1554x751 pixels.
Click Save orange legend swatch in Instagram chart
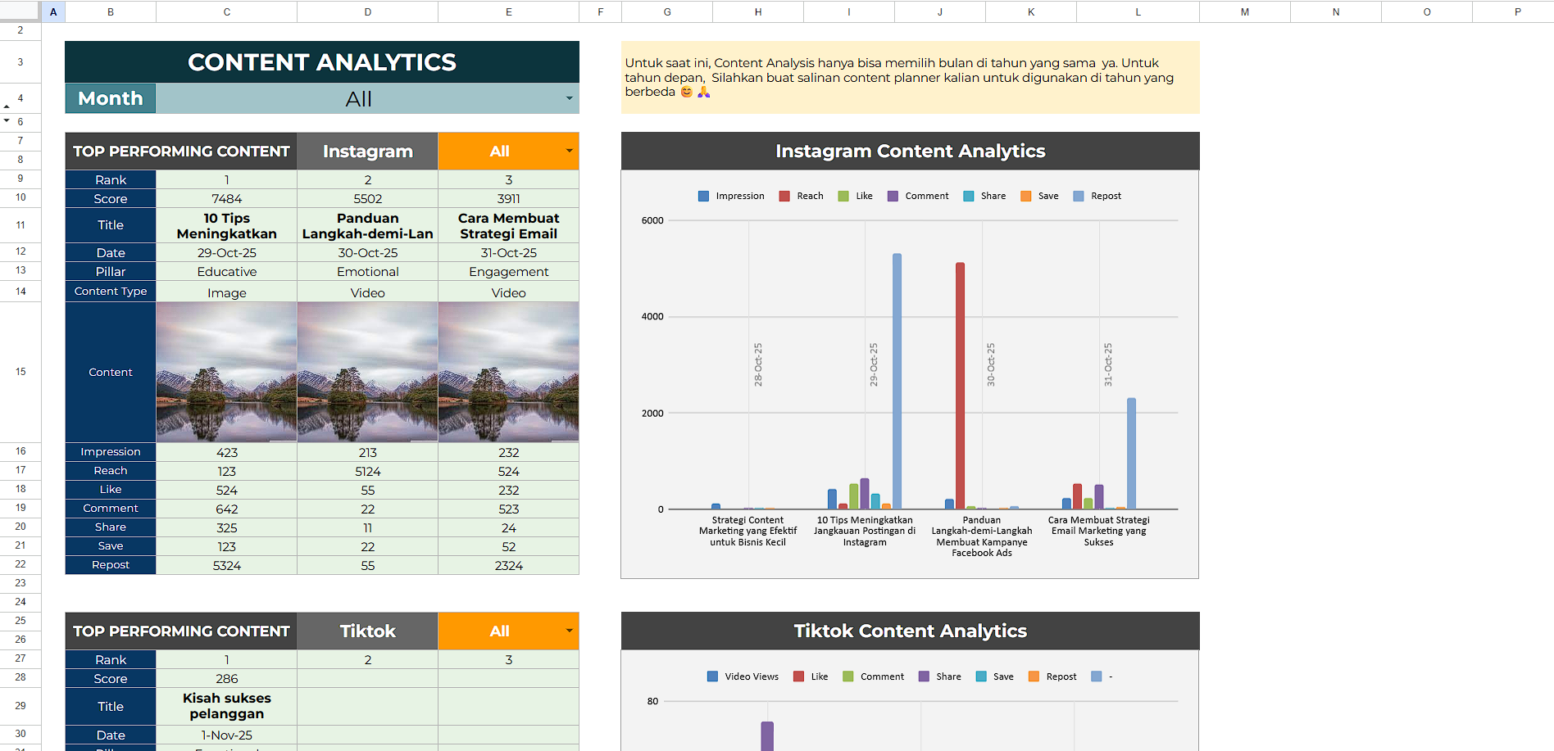[x=1026, y=197]
